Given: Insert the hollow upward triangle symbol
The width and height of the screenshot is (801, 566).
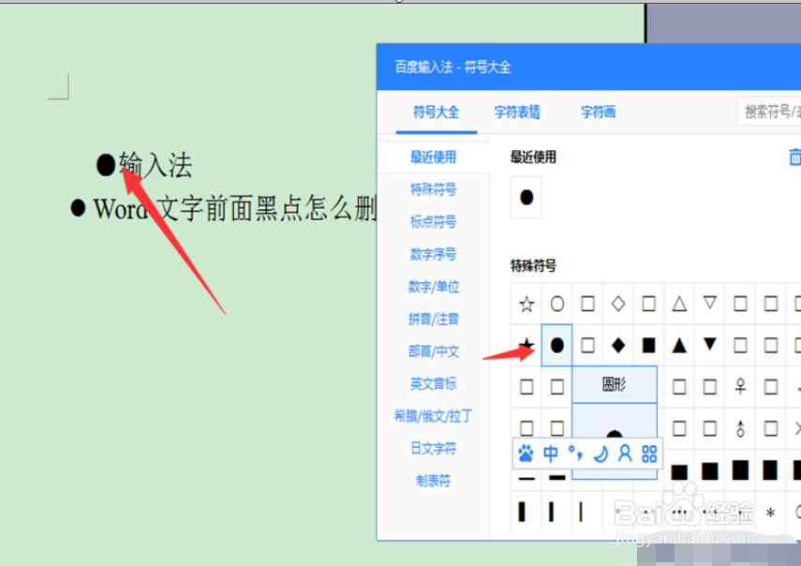Looking at the screenshot, I should [x=679, y=304].
